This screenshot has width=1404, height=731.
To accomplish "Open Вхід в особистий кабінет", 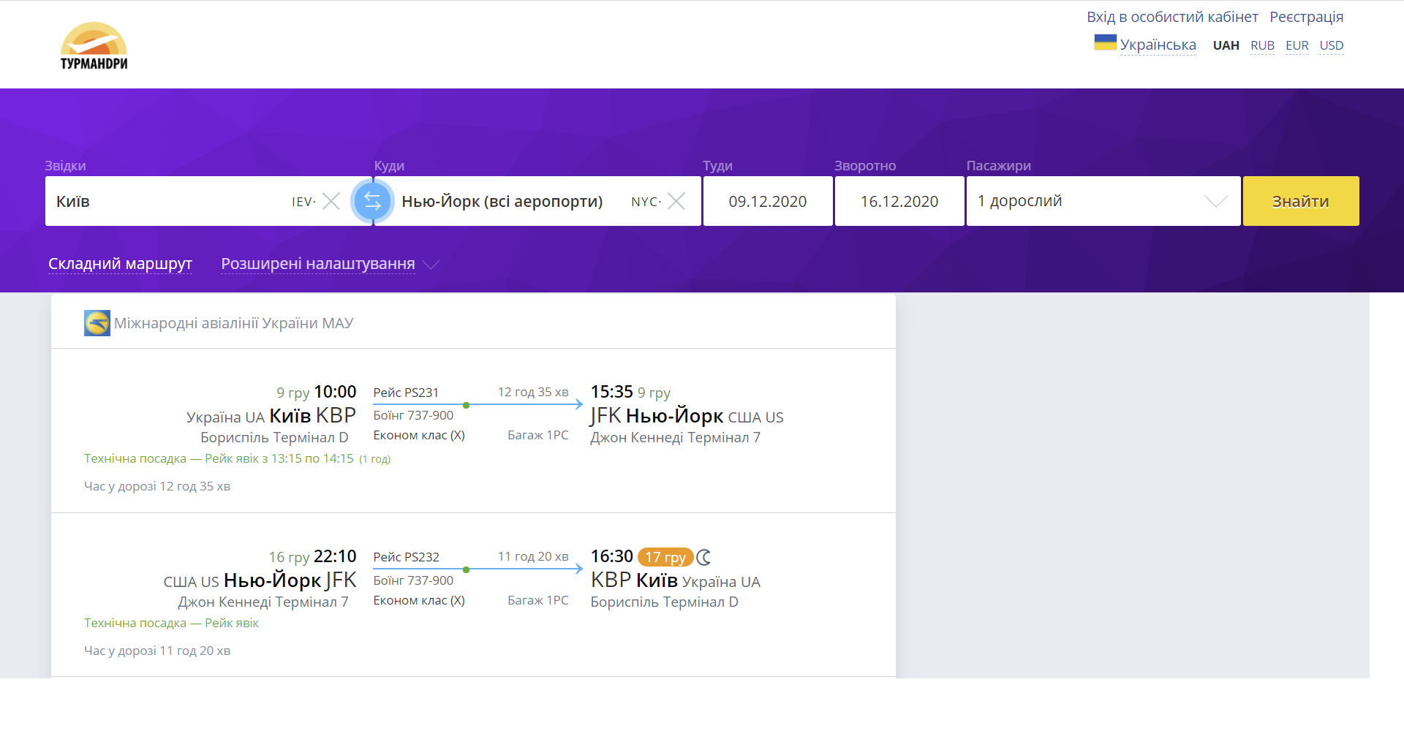I will point(1172,17).
